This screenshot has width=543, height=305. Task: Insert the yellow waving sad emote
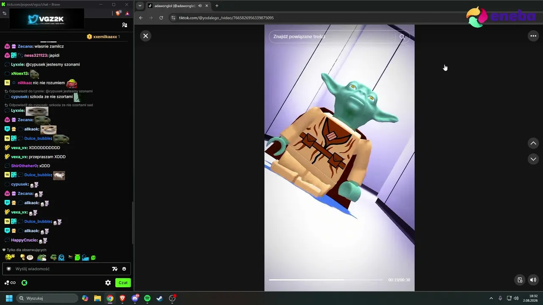10,257
